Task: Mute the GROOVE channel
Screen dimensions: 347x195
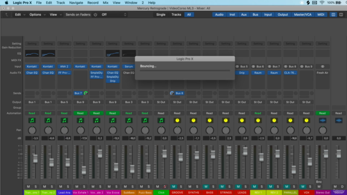Action: tap(173, 186)
